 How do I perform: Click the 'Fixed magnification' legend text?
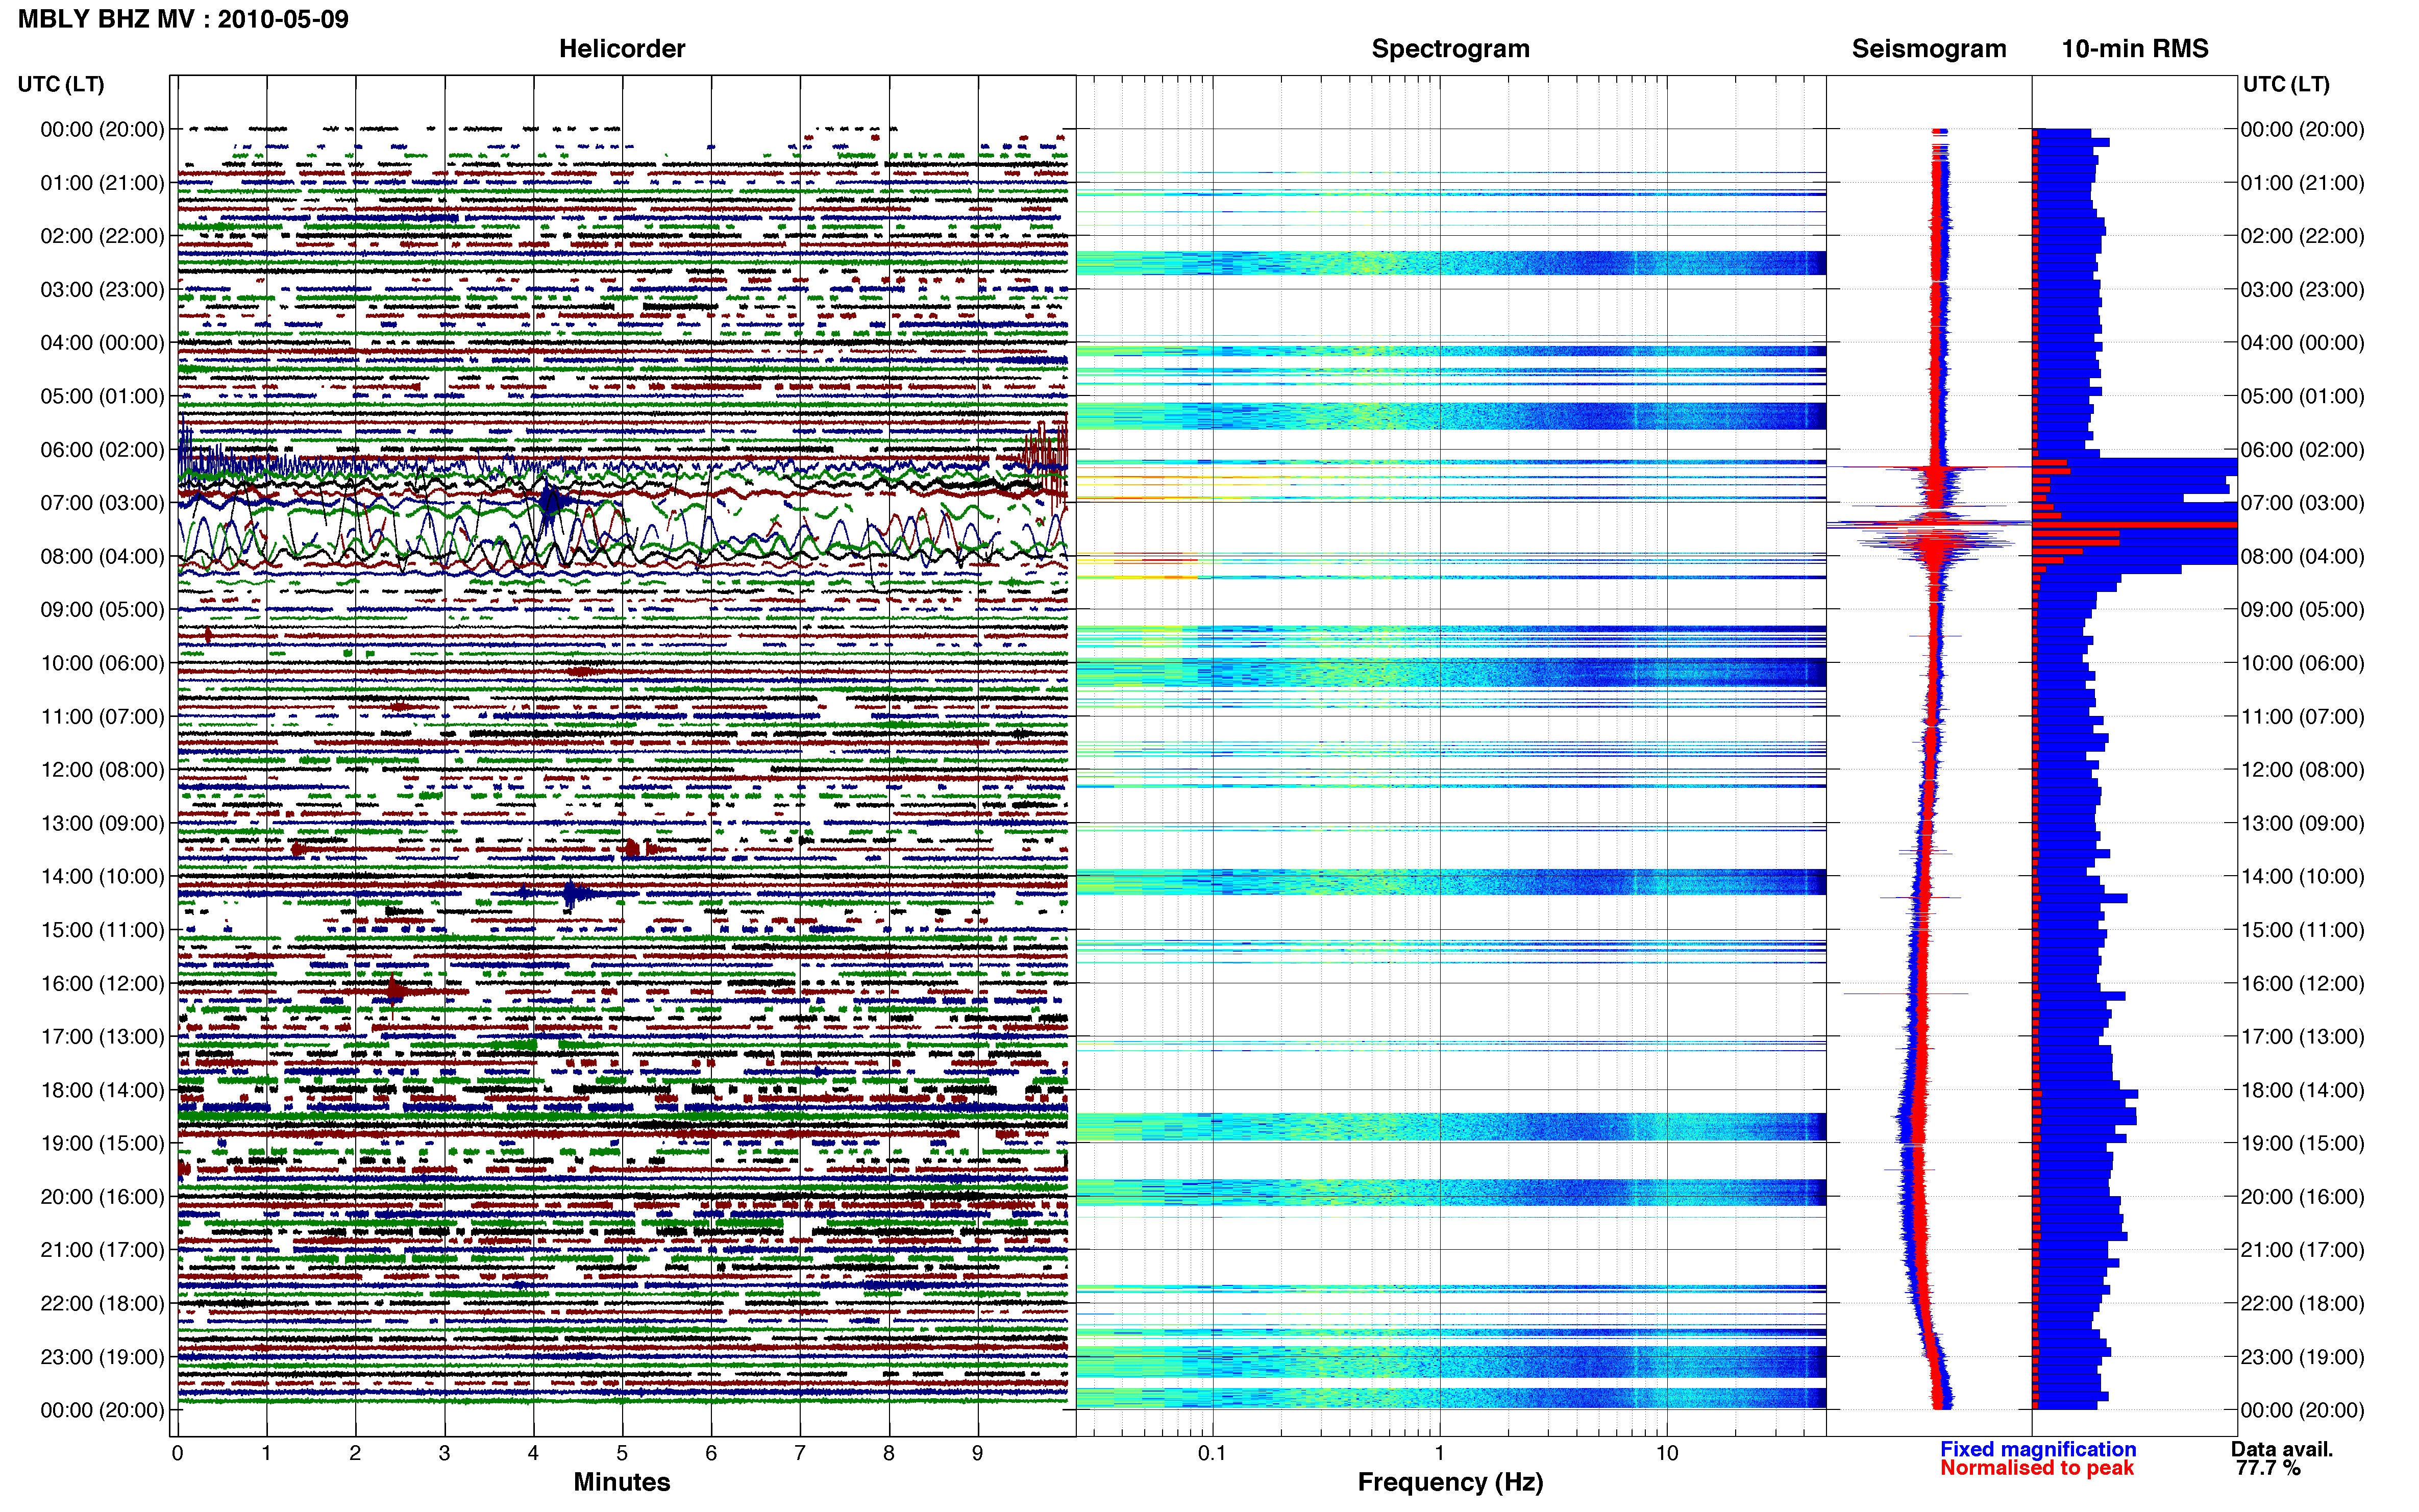coord(2038,1449)
